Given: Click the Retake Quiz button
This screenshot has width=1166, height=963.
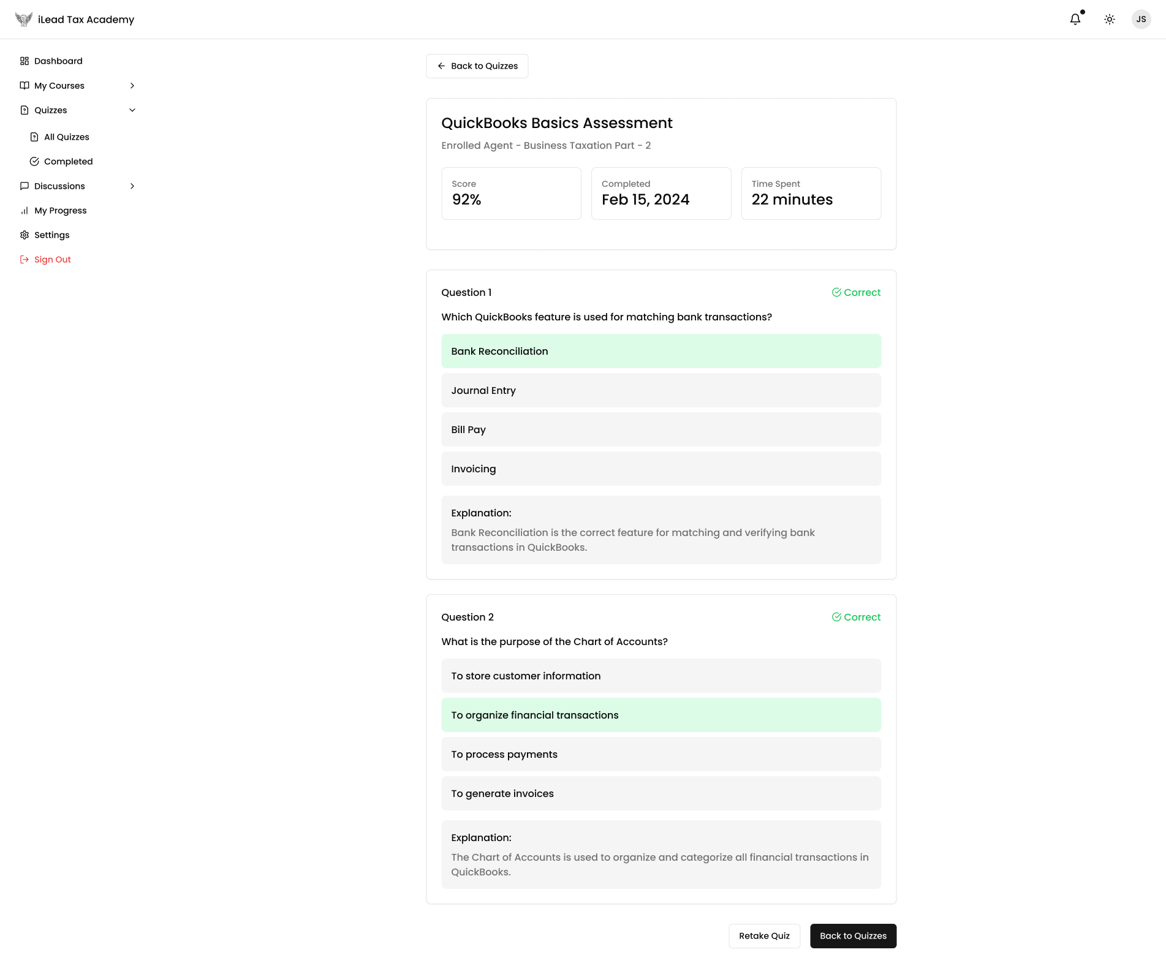Looking at the screenshot, I should 764,936.
